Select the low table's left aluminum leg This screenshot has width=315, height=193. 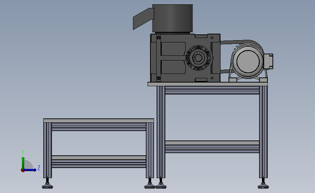47,150
